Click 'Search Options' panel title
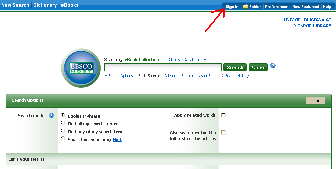The width and height of the screenshot is (336, 169). [x=28, y=100]
